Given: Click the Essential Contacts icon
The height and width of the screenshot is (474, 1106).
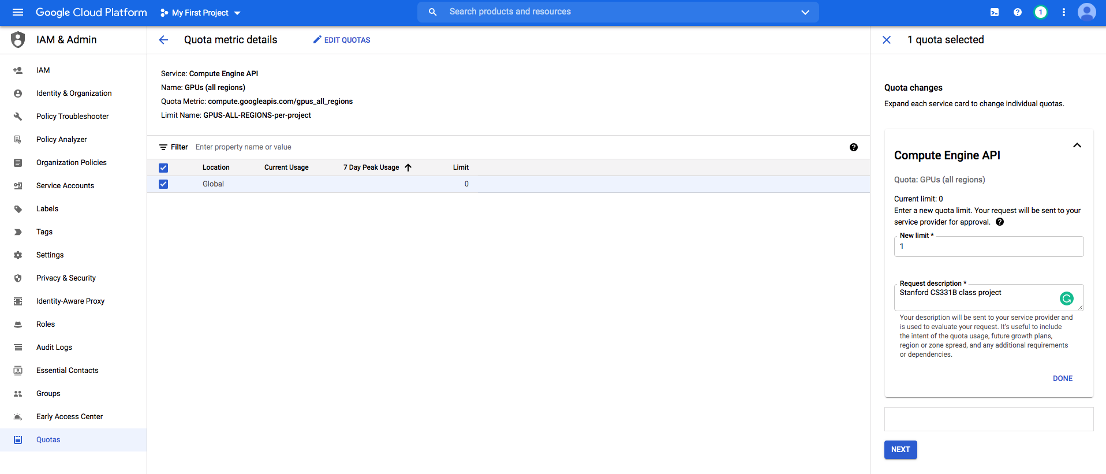Looking at the screenshot, I should [x=18, y=371].
